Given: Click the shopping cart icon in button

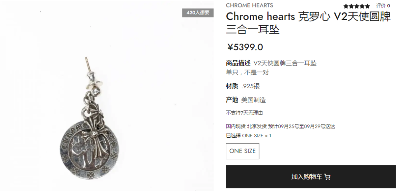Looking at the screenshot, I should pos(327,177).
